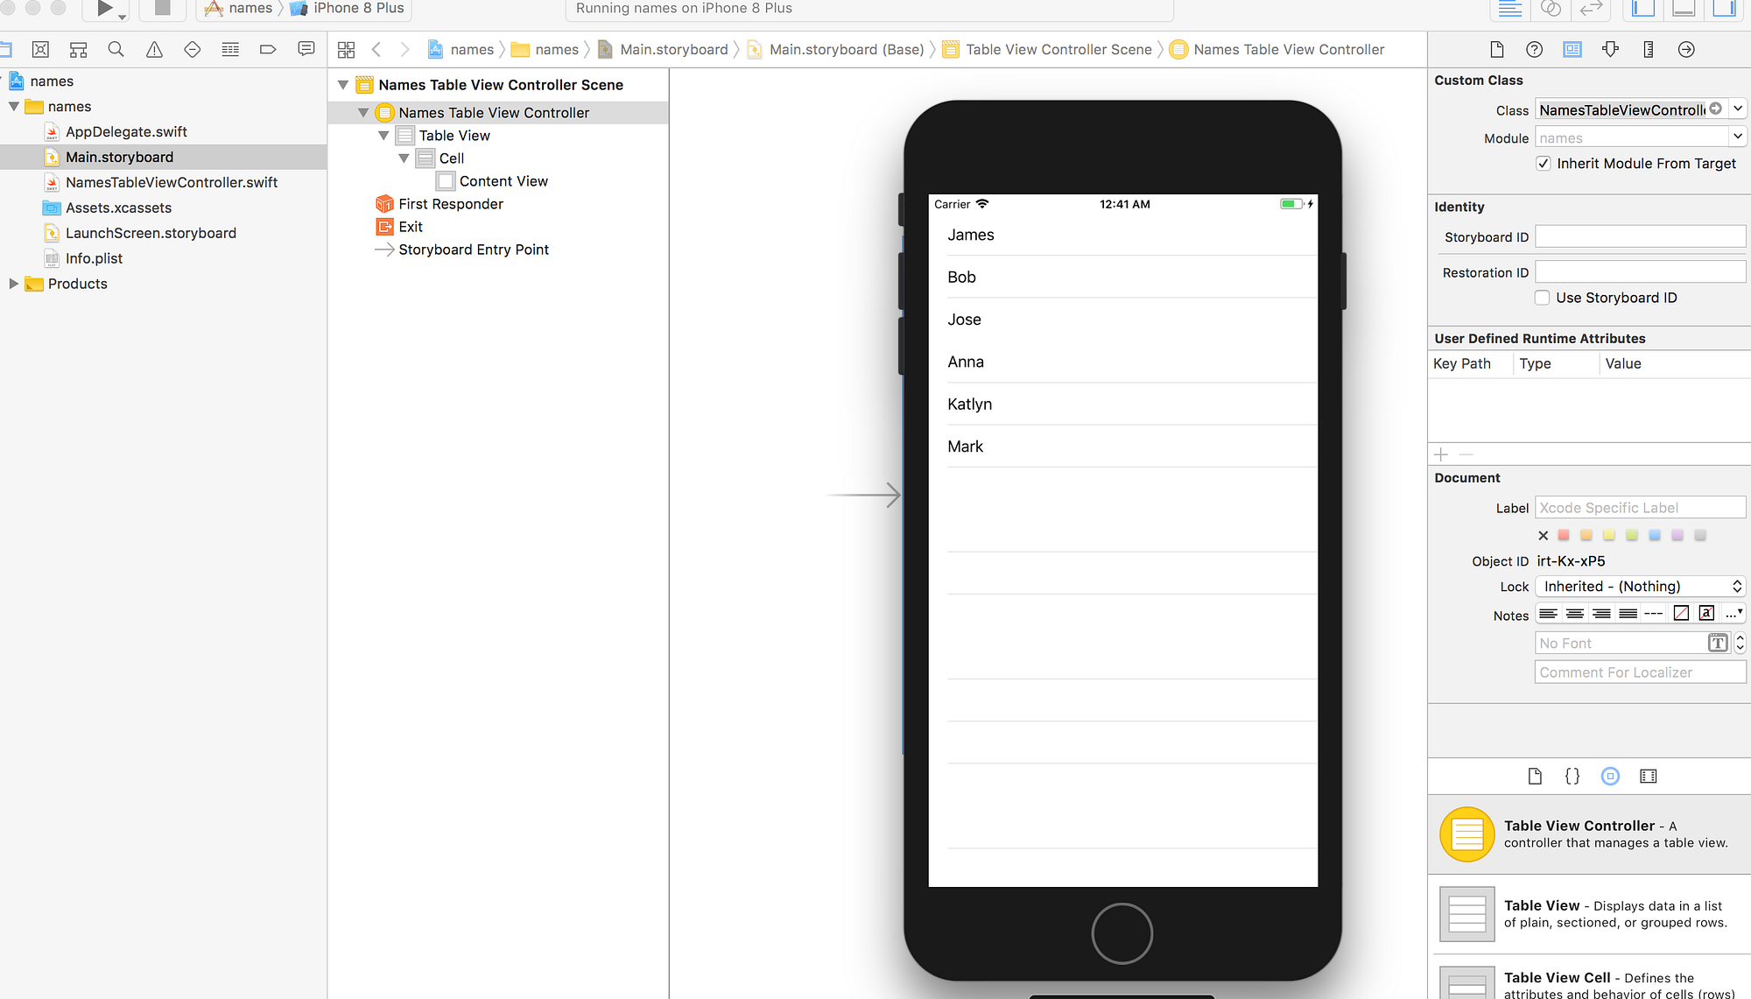Select Main.storyboard (Base) in jump bar
Image resolution: width=1751 pixels, height=999 pixels.
tap(847, 49)
